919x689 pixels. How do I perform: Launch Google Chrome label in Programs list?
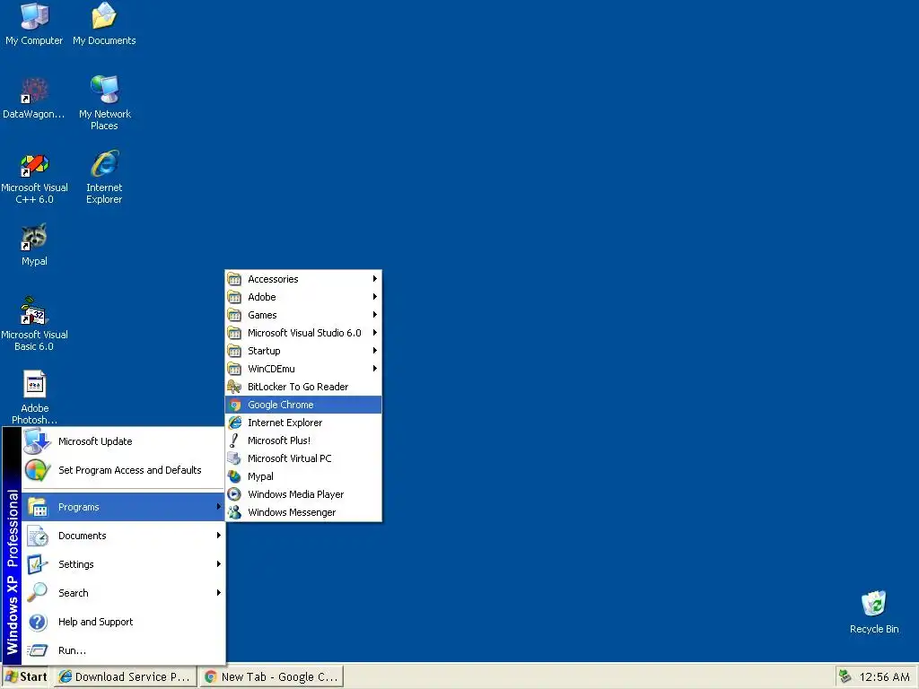point(281,405)
